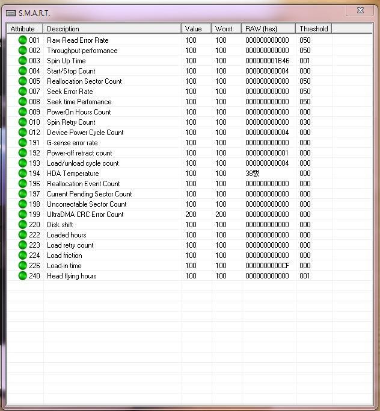Screen dimensions: 380x411
Task: Click the green status icon for attribute 197
Action: click(23, 193)
